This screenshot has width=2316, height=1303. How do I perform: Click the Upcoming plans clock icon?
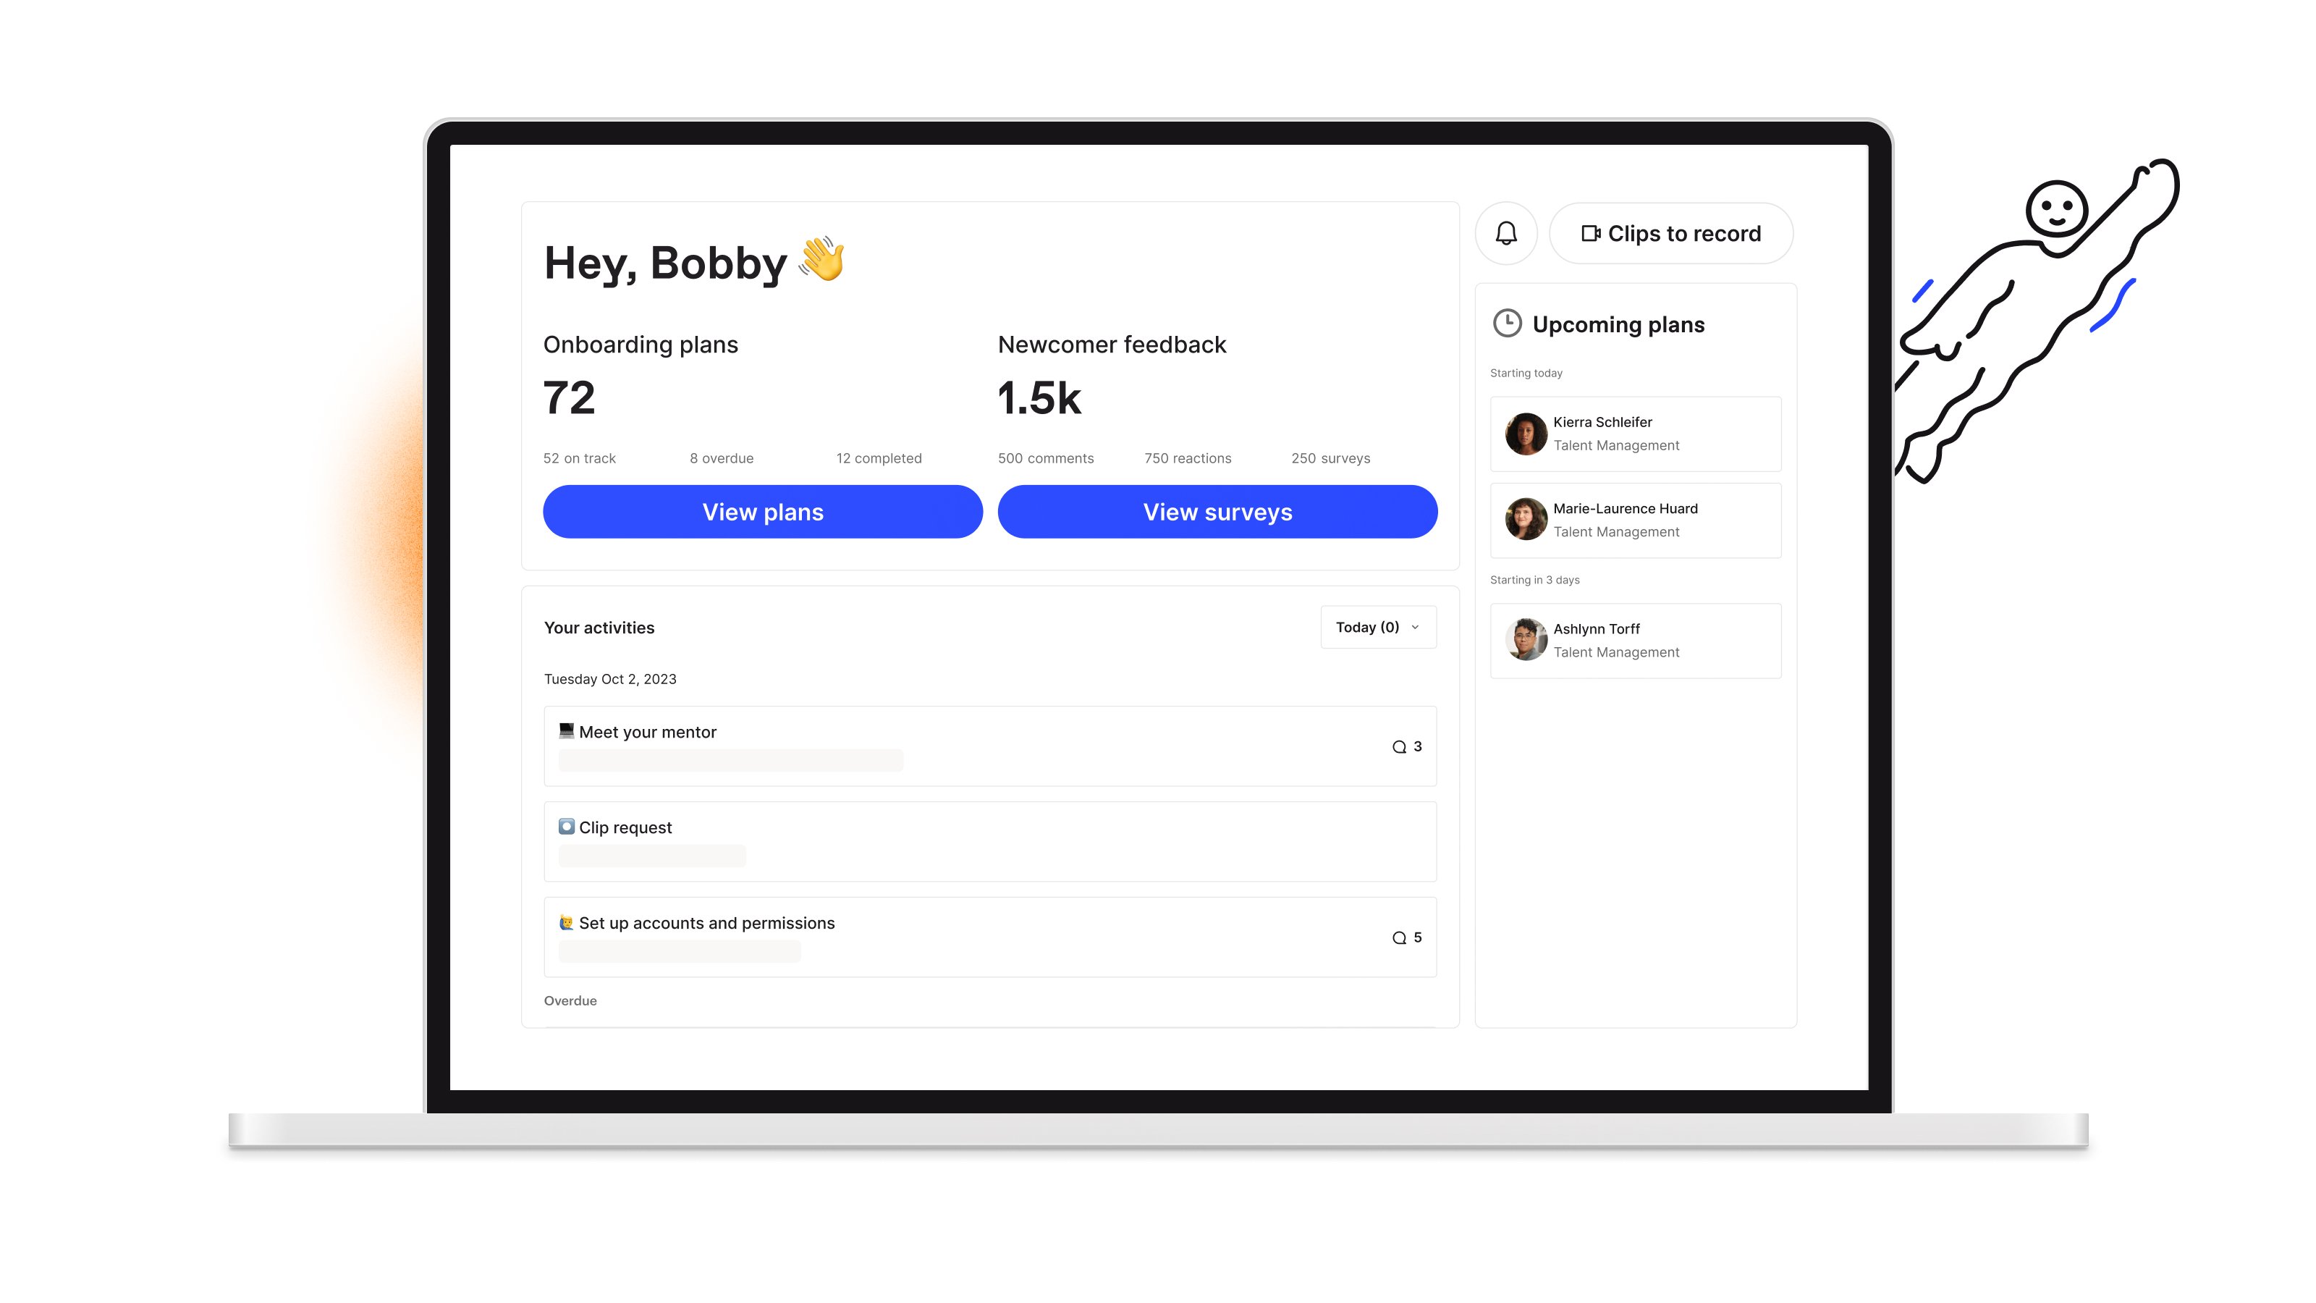pyautogui.click(x=1506, y=324)
